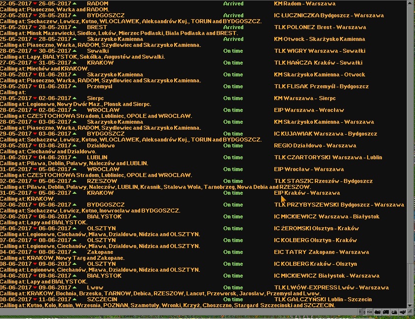This screenshot has height=319, width=415.
Task: Select the EIC TATRY Zakopane - Warszawa entry
Action: coord(321,252)
